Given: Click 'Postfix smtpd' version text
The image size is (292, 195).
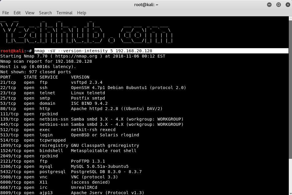Looking at the screenshot, I should coord(88,98).
